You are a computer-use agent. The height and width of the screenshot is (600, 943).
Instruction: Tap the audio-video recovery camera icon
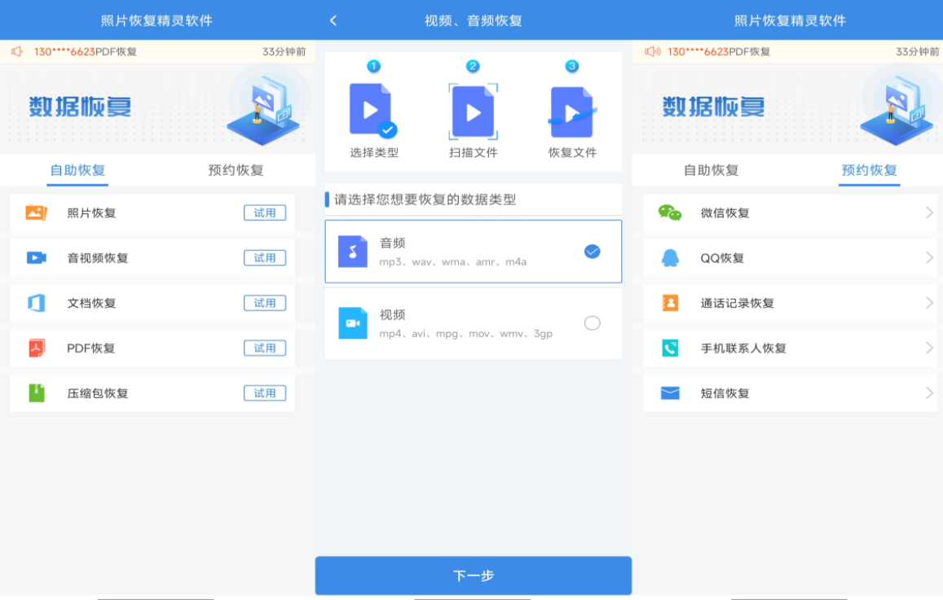[36, 258]
